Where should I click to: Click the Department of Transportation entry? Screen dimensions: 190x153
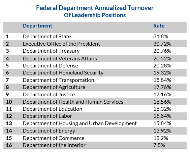point(58,80)
